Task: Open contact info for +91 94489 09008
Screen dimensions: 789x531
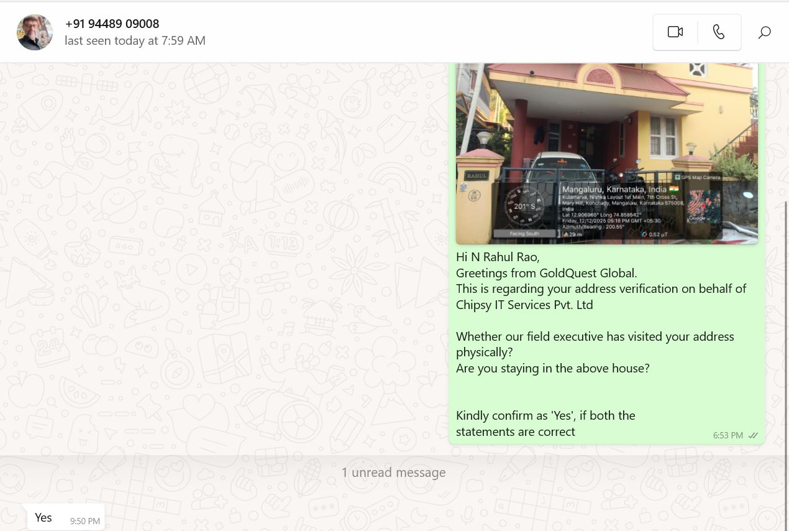Action: (x=112, y=24)
